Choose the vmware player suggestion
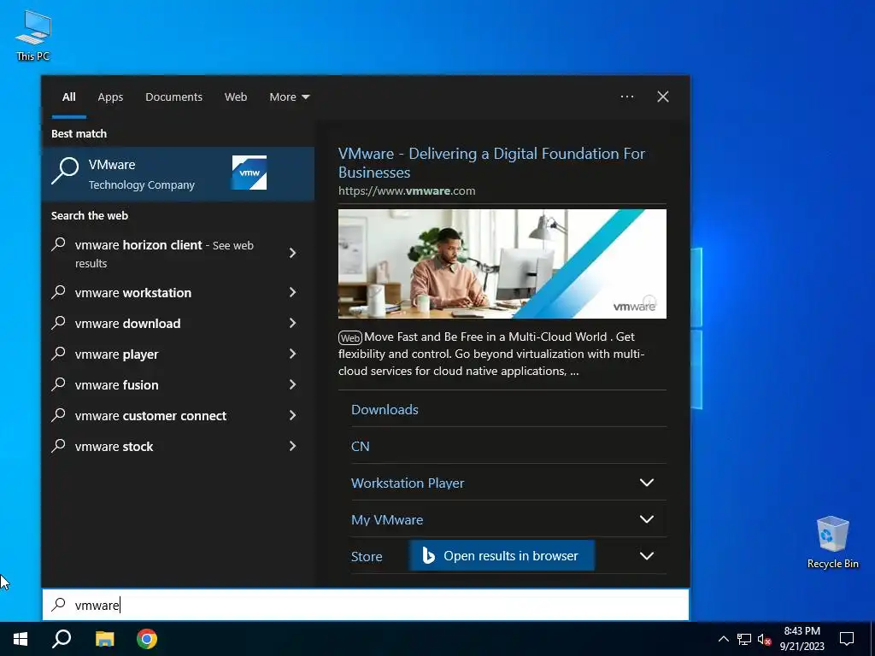Screen dimensions: 875x656 click(116, 354)
